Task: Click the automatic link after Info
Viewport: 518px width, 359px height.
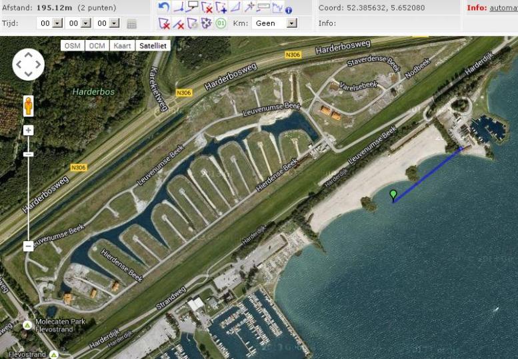Action: coord(503,7)
